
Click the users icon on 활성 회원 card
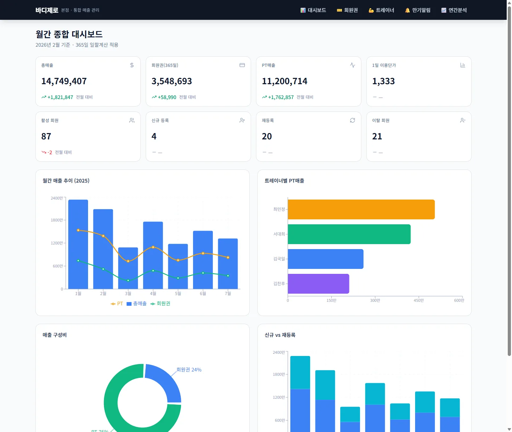click(132, 120)
